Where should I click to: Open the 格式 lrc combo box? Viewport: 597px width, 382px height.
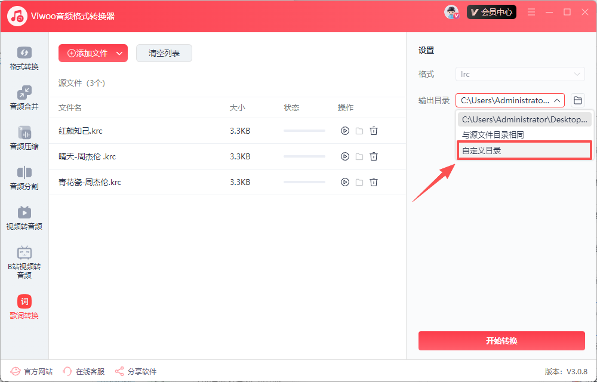519,74
